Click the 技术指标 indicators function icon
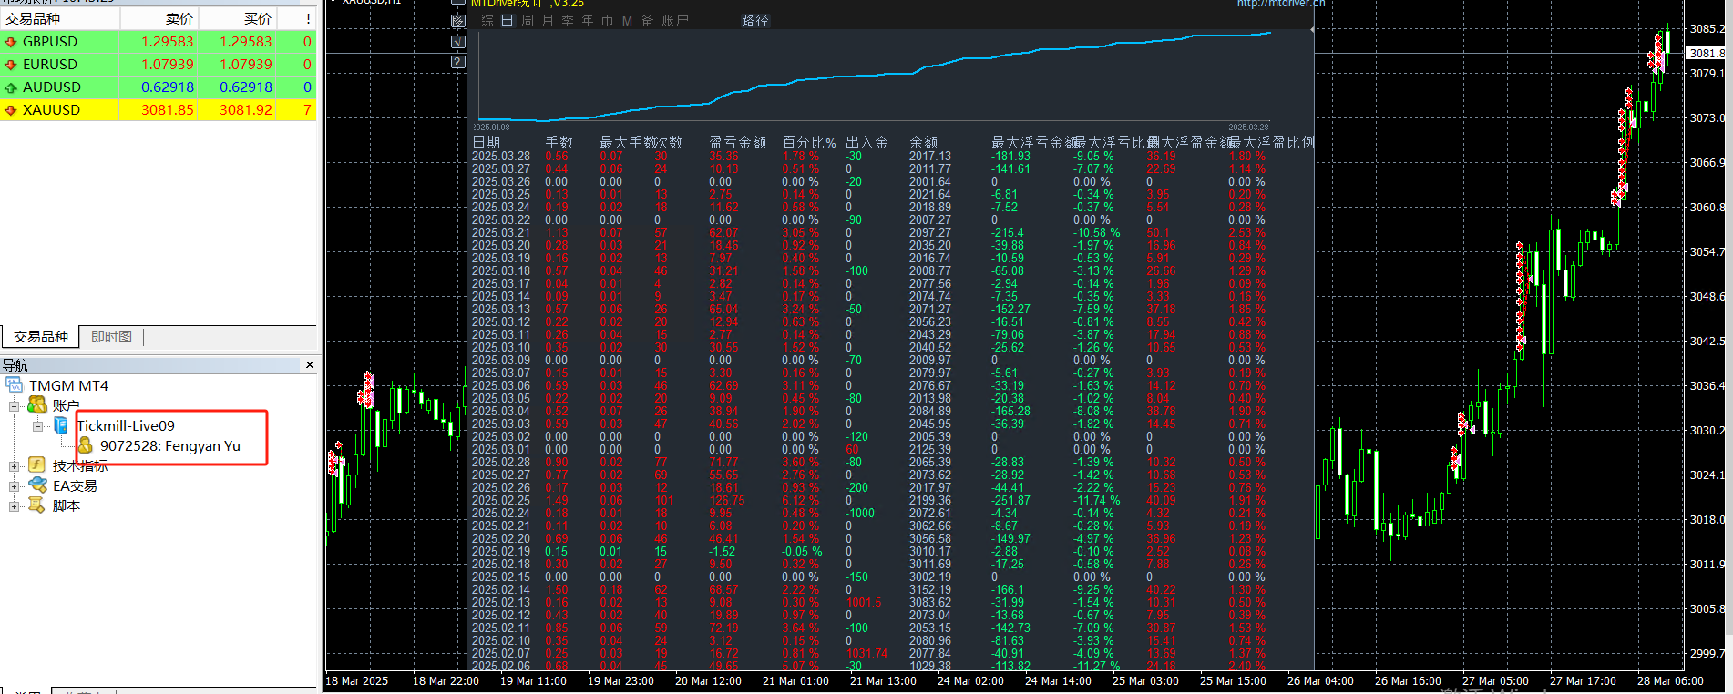 coord(37,465)
